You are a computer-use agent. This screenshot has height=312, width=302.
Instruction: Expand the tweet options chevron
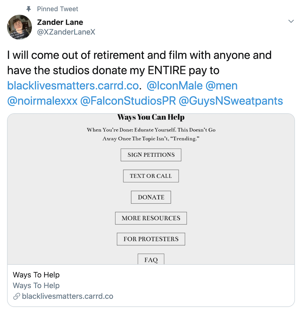(x=291, y=21)
